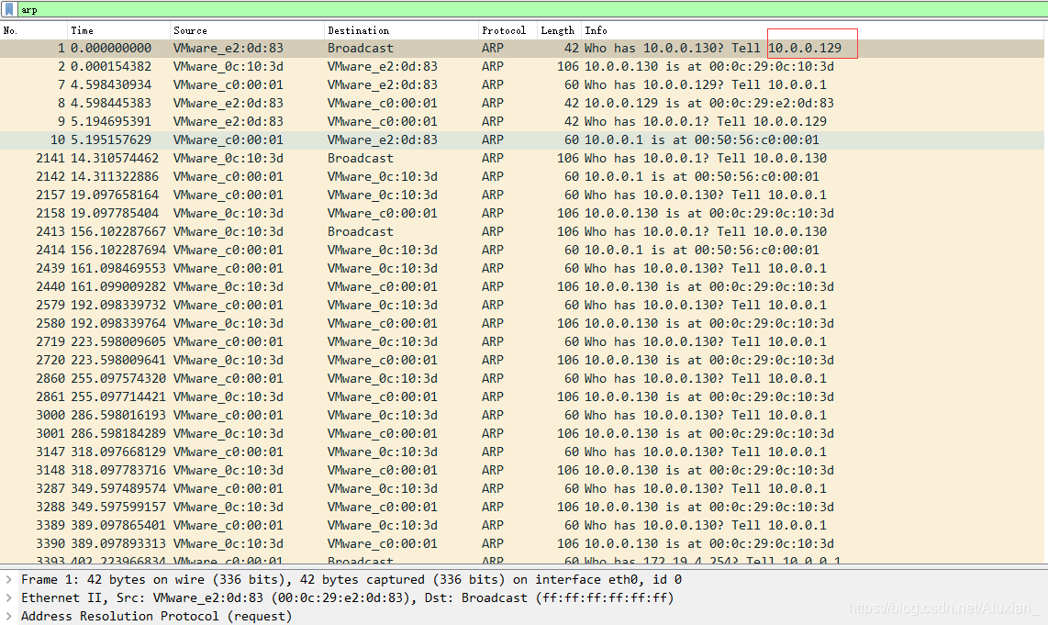Select packet 2861 row
This screenshot has width=1048, height=625.
pyautogui.click(x=522, y=397)
